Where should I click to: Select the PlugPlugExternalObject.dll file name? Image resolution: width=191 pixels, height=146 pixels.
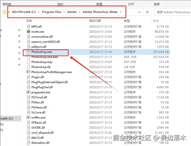pyautogui.click(x=50, y=82)
